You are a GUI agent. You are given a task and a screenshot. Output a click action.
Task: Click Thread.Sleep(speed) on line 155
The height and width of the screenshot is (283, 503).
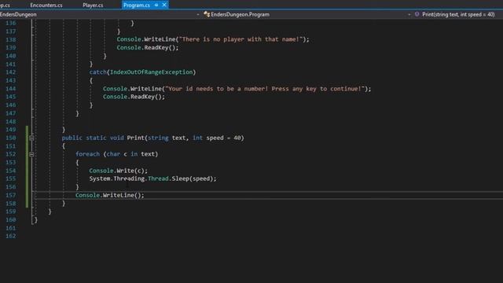click(180, 178)
